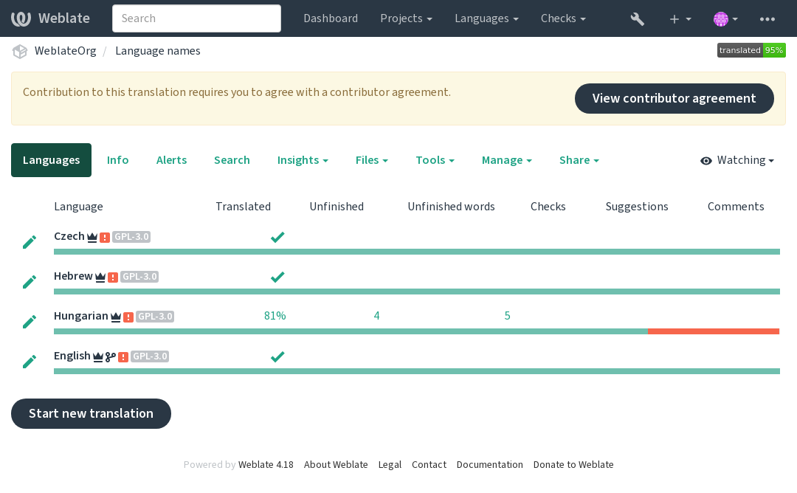The width and height of the screenshot is (797, 493).
Task: Click the red alert icon beside English
Action: (123, 356)
